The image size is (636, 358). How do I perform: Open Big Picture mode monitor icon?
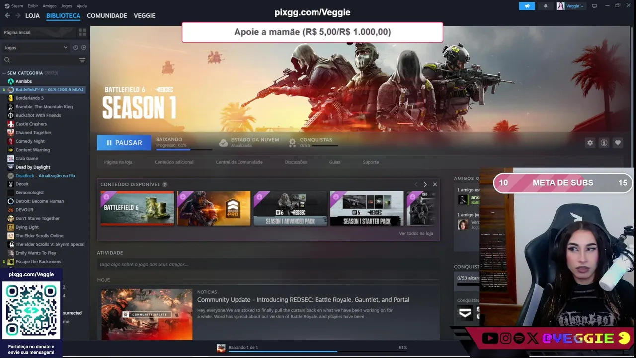coord(594,6)
